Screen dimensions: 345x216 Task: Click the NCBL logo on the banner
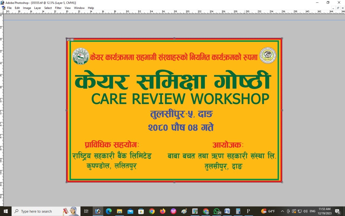pyautogui.click(x=80, y=56)
